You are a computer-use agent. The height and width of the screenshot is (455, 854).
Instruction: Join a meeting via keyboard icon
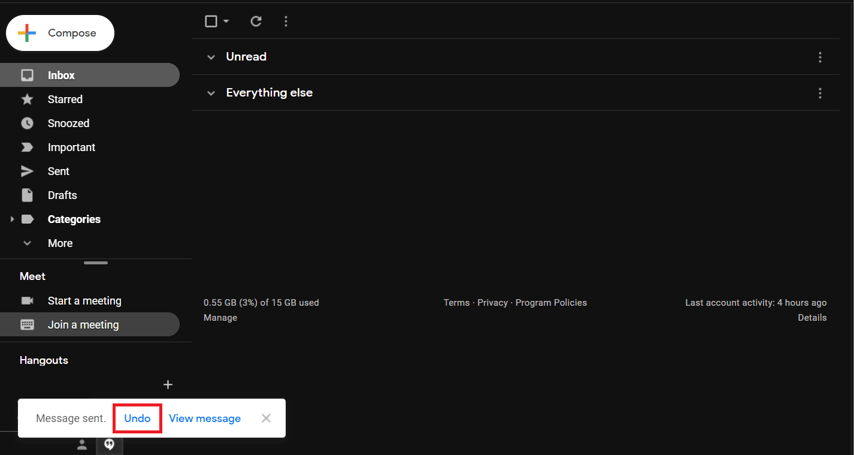(x=27, y=324)
